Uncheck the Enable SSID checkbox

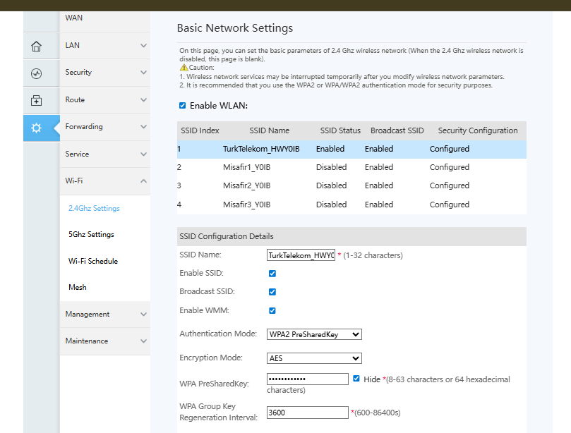click(x=272, y=274)
